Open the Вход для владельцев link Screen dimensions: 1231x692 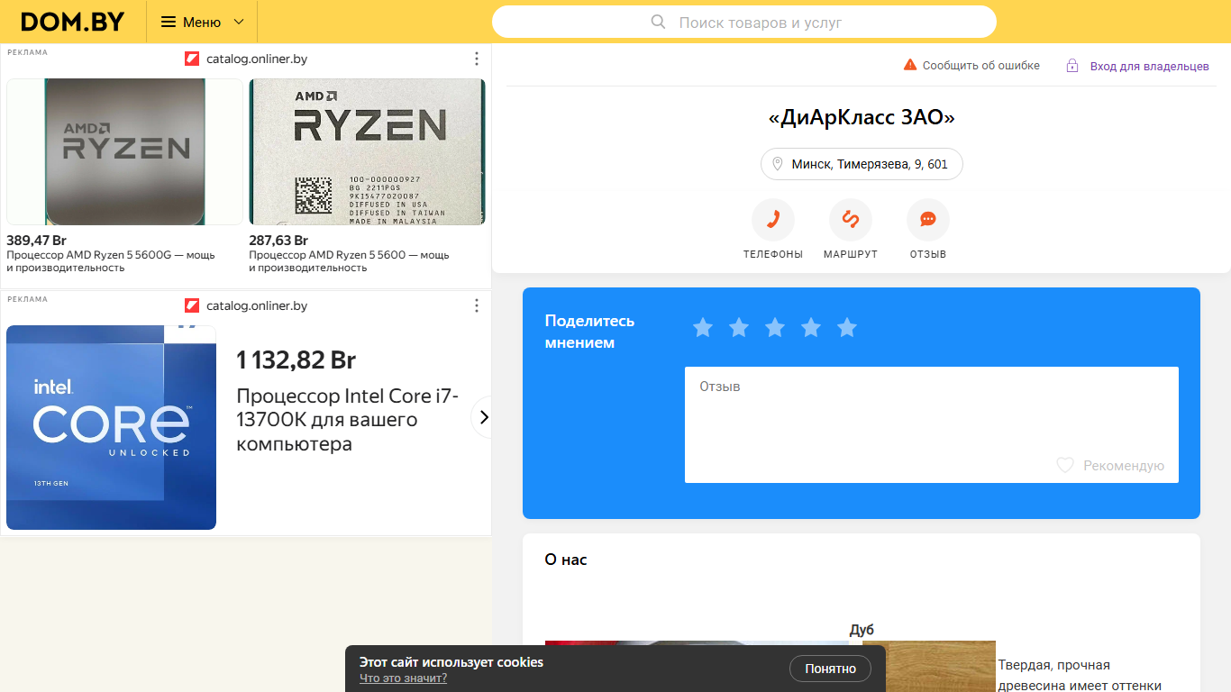coord(1149,66)
